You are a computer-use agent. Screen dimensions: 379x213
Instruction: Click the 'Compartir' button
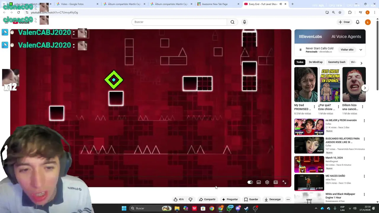[x=207, y=199]
